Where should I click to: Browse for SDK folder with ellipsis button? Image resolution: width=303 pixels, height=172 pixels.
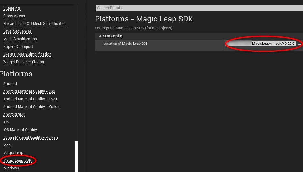point(299,44)
